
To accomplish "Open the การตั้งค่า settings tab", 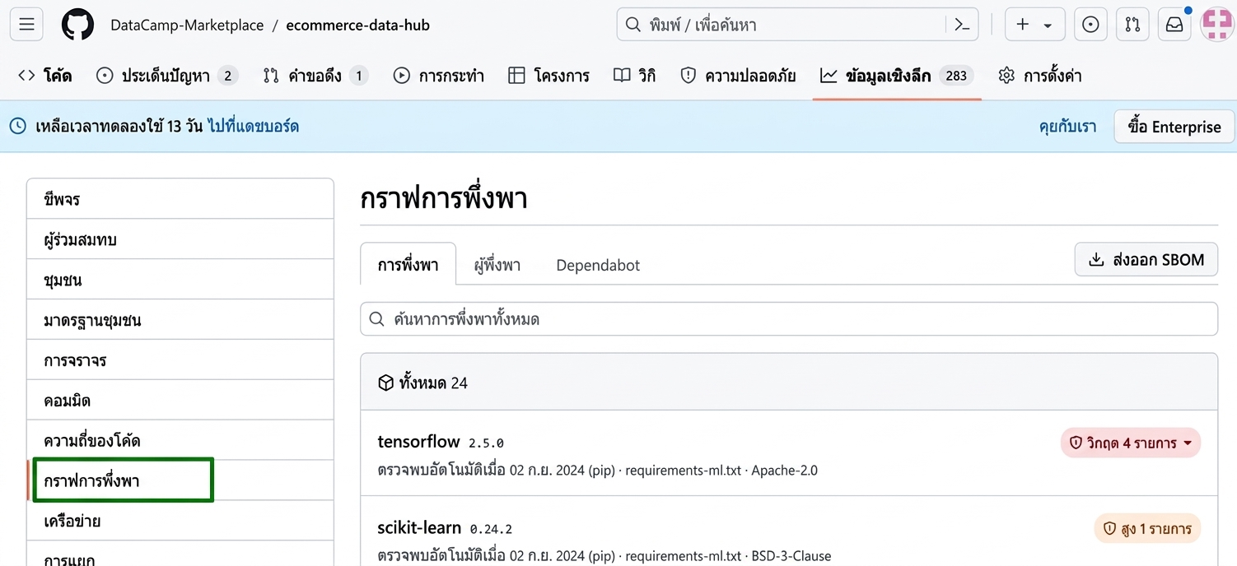I will pyautogui.click(x=1039, y=76).
